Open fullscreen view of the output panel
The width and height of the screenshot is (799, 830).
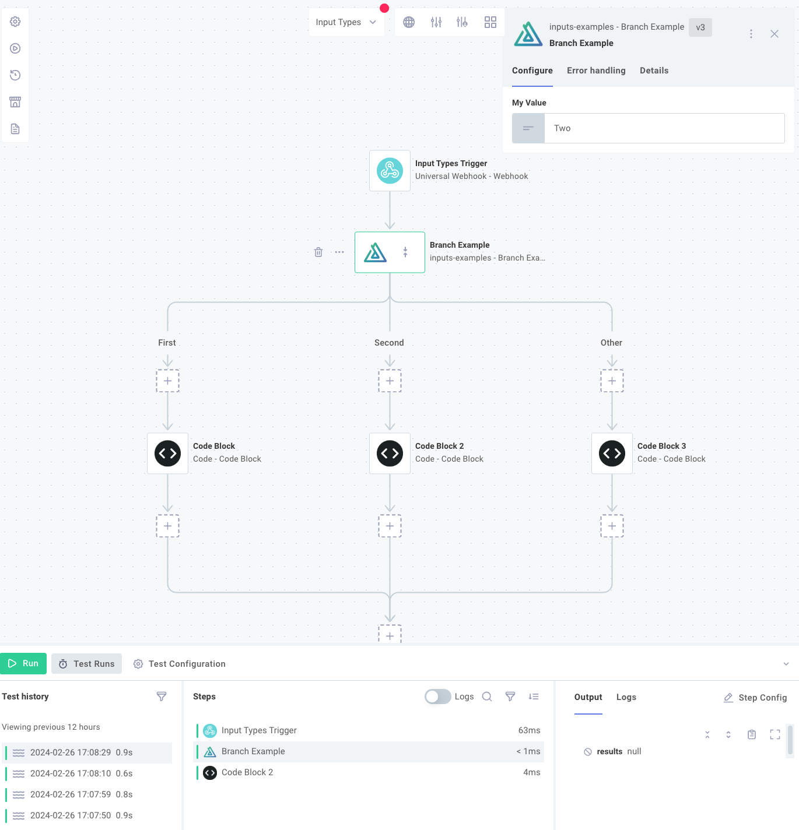pyautogui.click(x=775, y=734)
